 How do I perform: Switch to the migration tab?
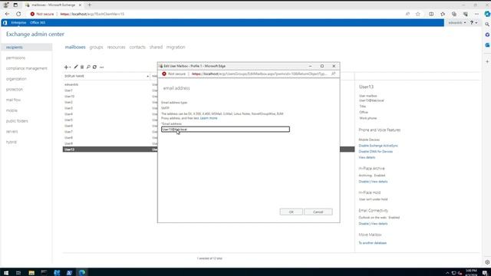[x=176, y=48]
